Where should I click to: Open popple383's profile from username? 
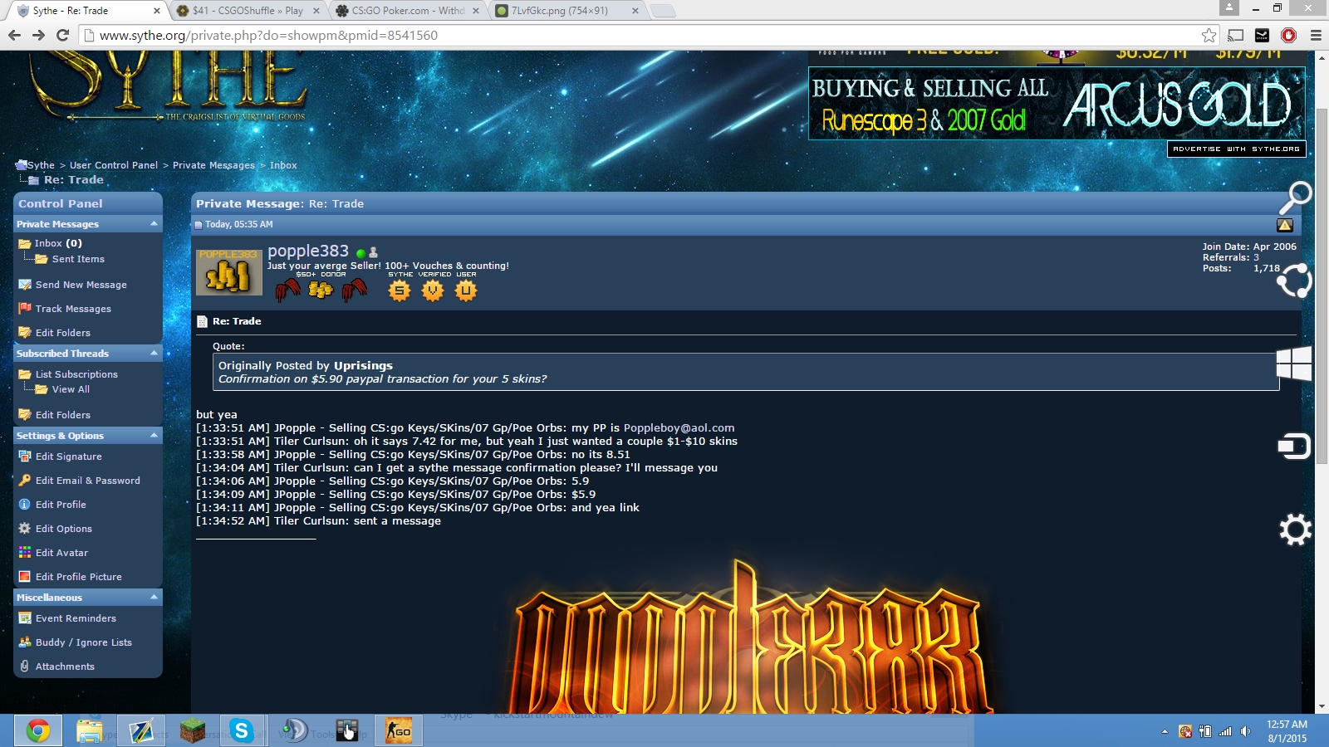[x=308, y=251]
